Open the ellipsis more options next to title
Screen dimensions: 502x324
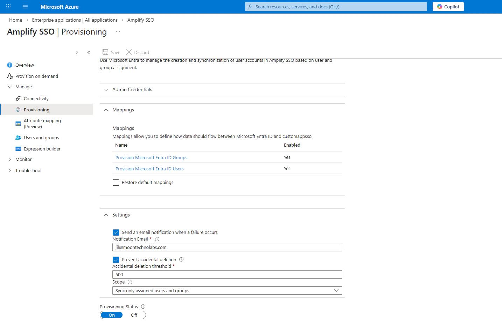pos(118,32)
